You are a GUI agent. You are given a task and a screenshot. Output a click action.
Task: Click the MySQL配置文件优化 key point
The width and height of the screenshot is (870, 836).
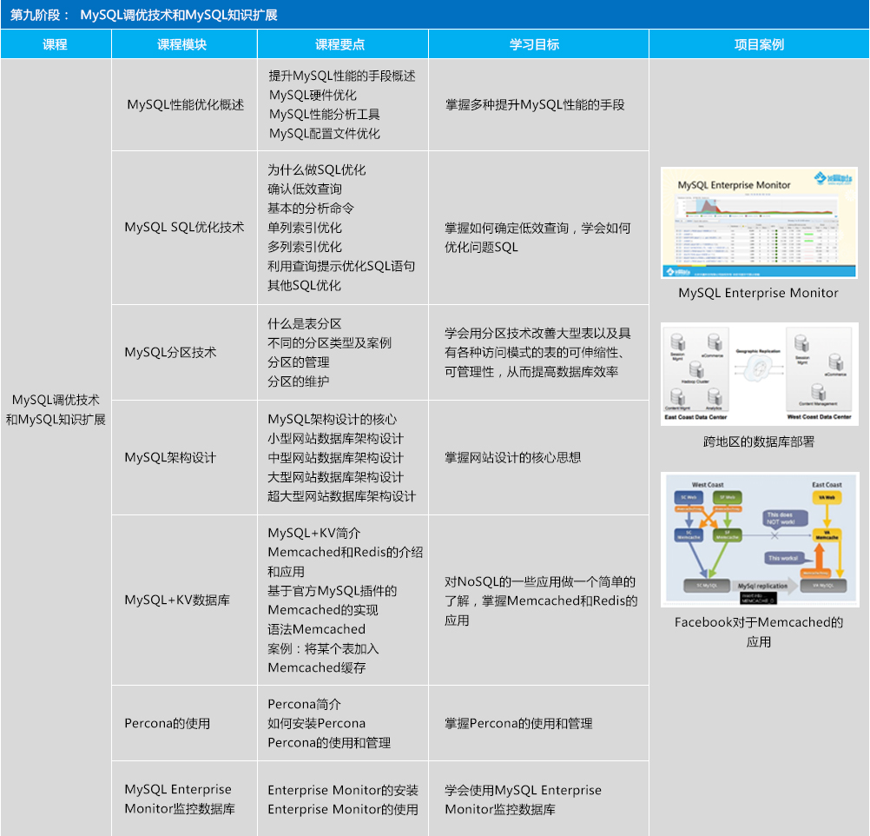[324, 133]
